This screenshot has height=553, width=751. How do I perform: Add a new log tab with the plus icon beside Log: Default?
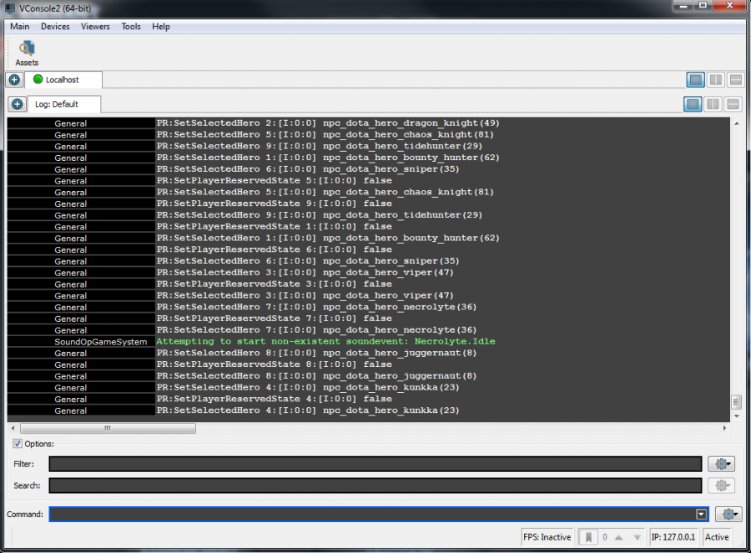point(17,105)
